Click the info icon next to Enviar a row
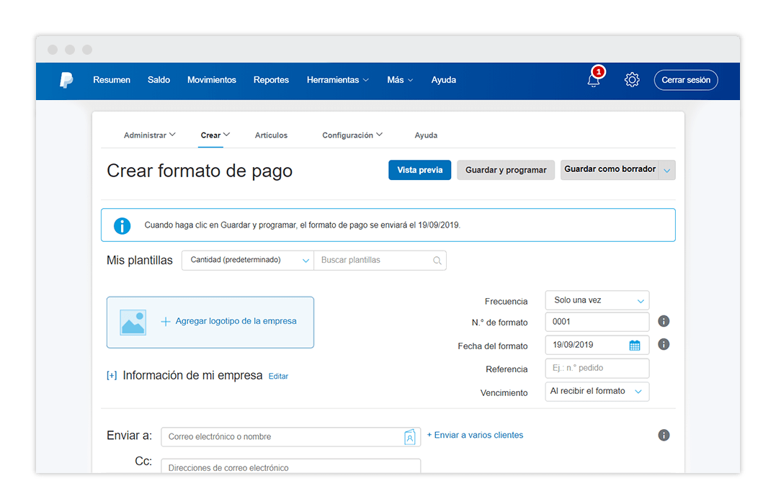 coord(664,435)
